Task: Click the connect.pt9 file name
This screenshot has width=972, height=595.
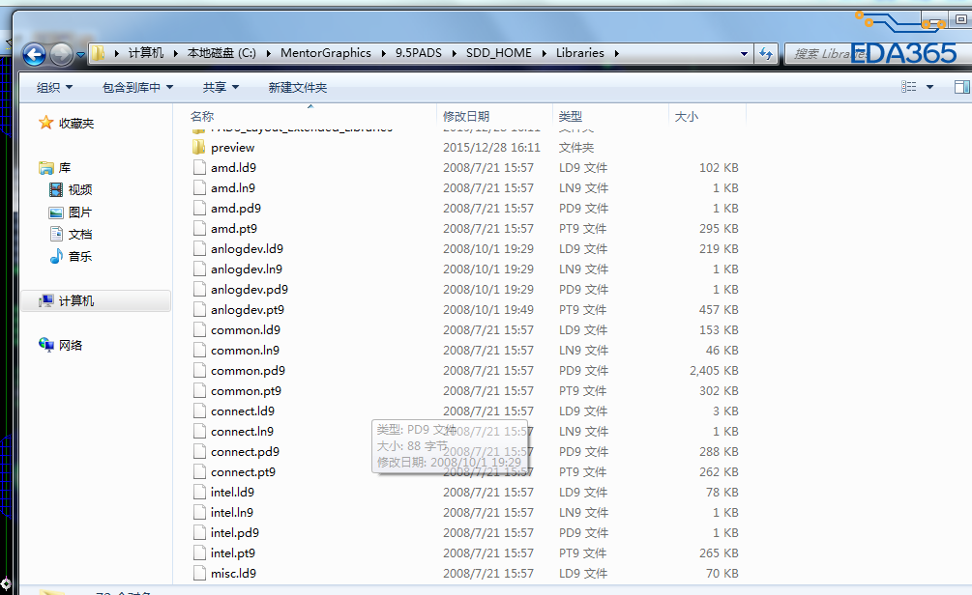Action: 243,472
